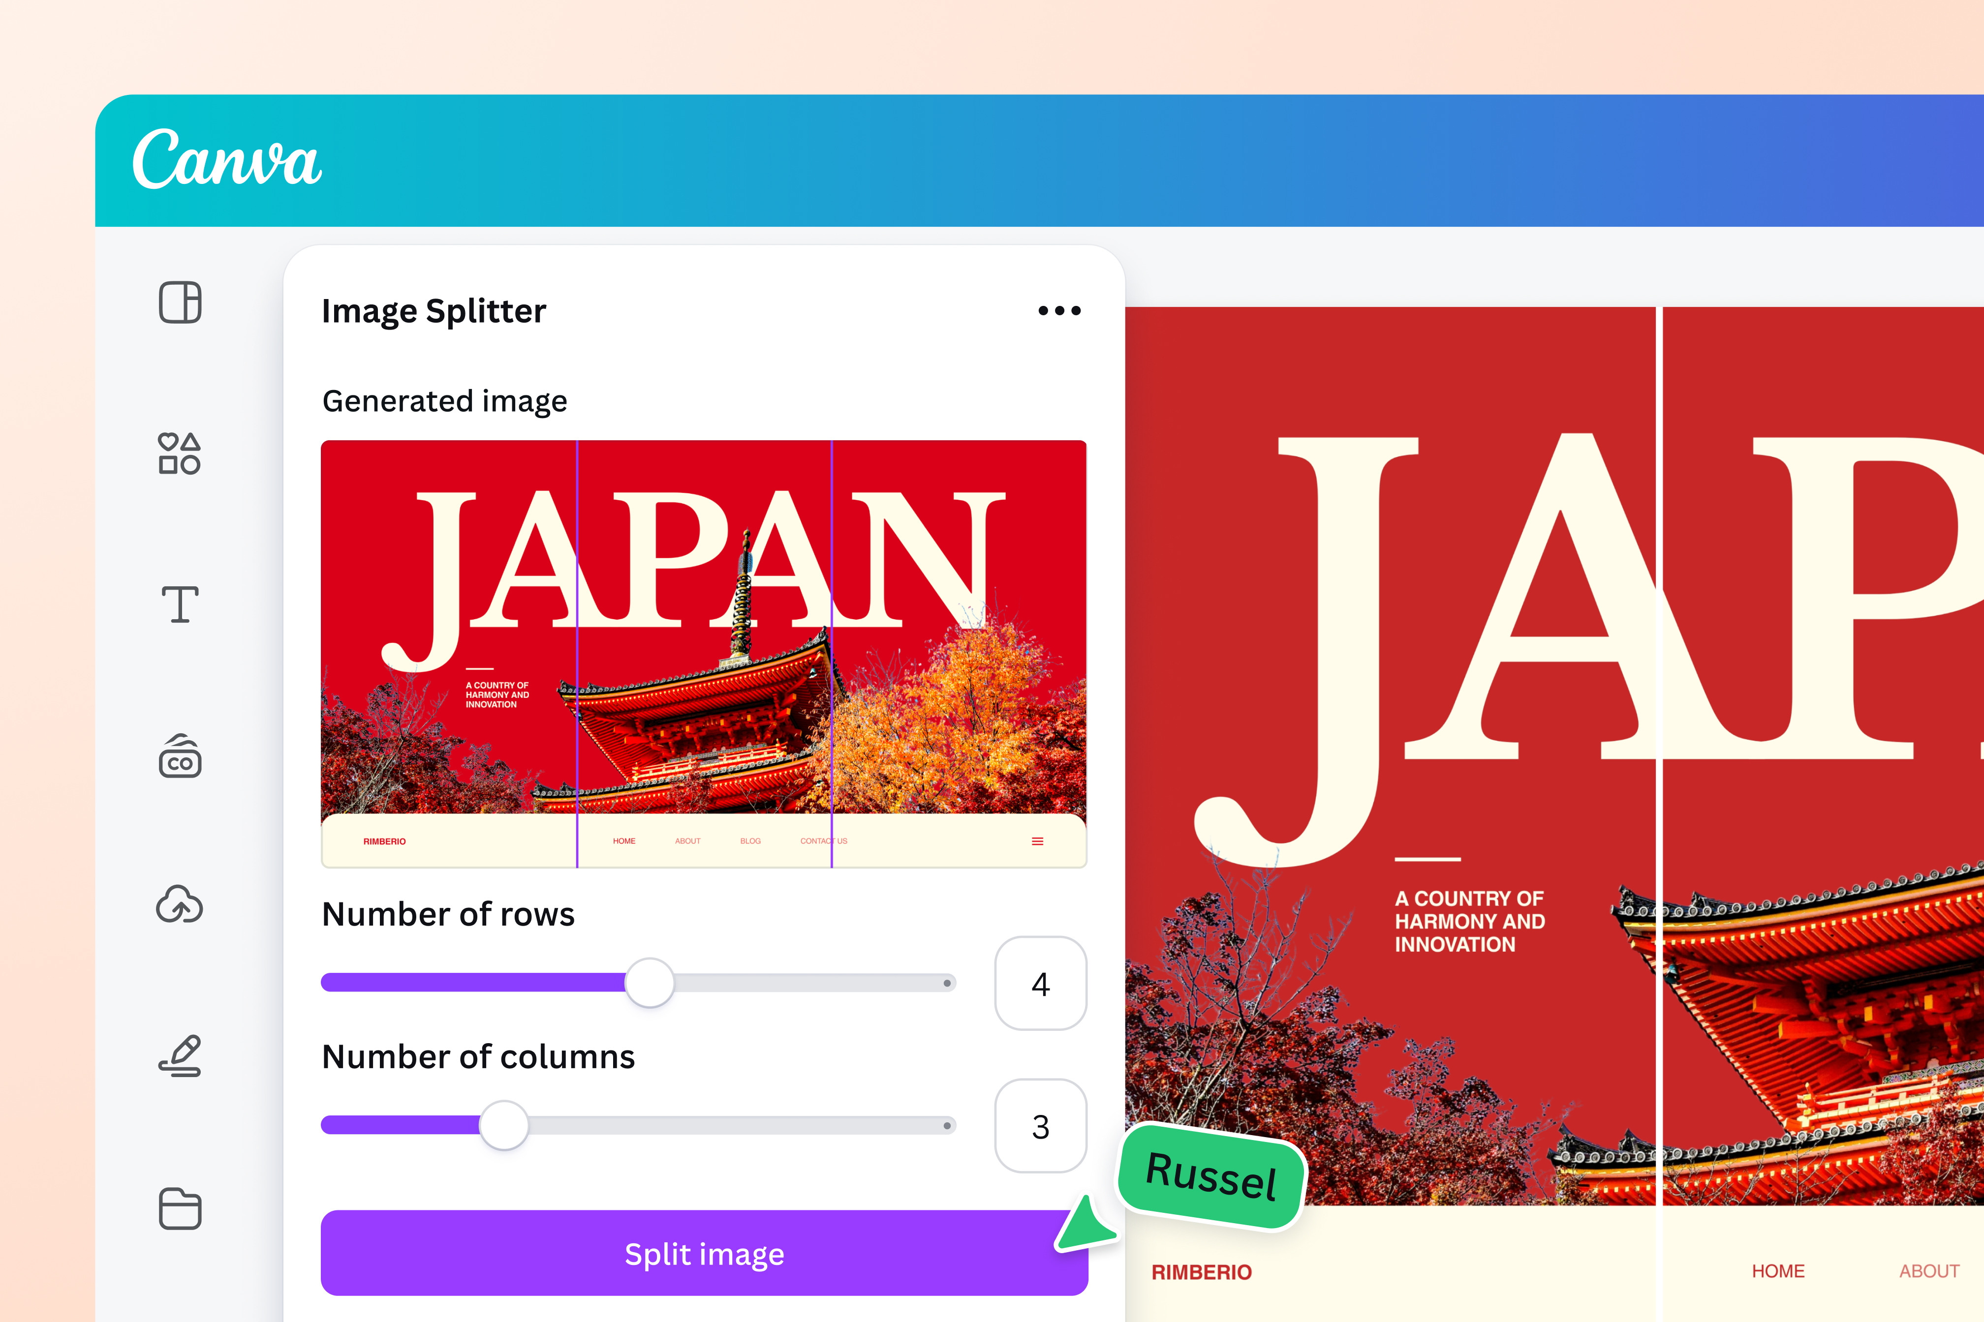Adjust the Number of columns slider handle
Viewport: 1984px width, 1322px height.
coord(503,1125)
